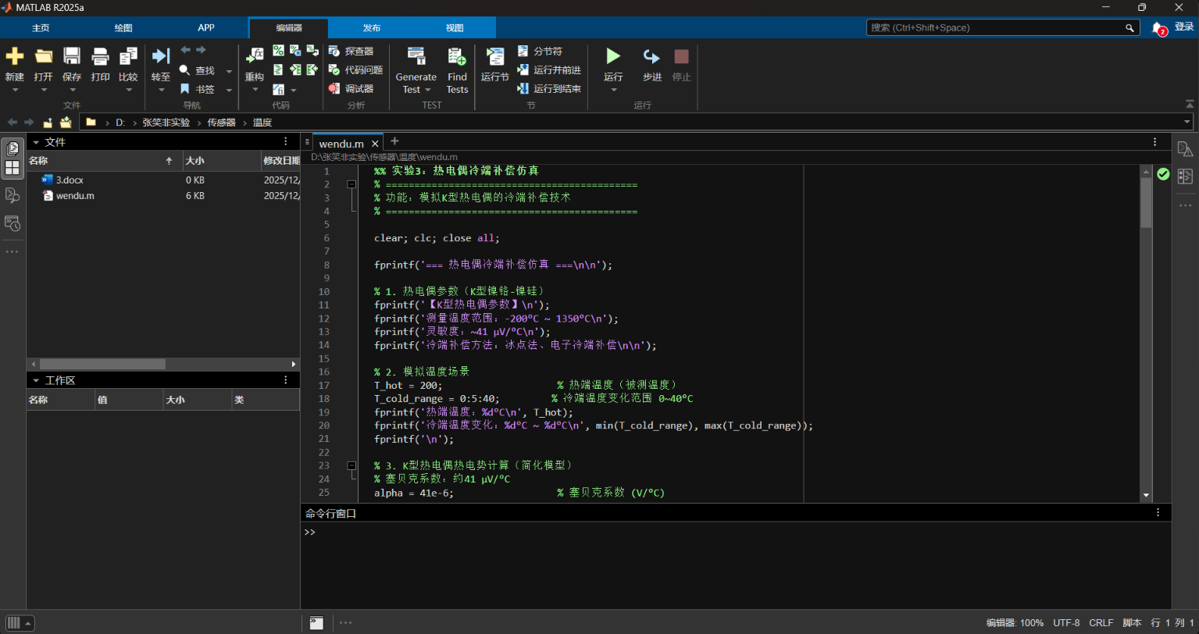The height and width of the screenshot is (634, 1199).
Task: Expand the 保存 dropdown arrow
Action: (x=72, y=90)
